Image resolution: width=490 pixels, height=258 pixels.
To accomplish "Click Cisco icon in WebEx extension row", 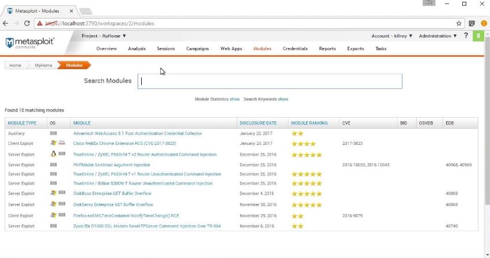I will click(x=62, y=143).
